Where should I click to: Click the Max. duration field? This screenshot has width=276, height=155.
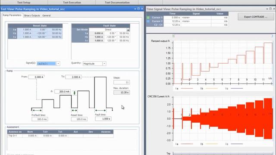pyautogui.click(x=122, y=93)
